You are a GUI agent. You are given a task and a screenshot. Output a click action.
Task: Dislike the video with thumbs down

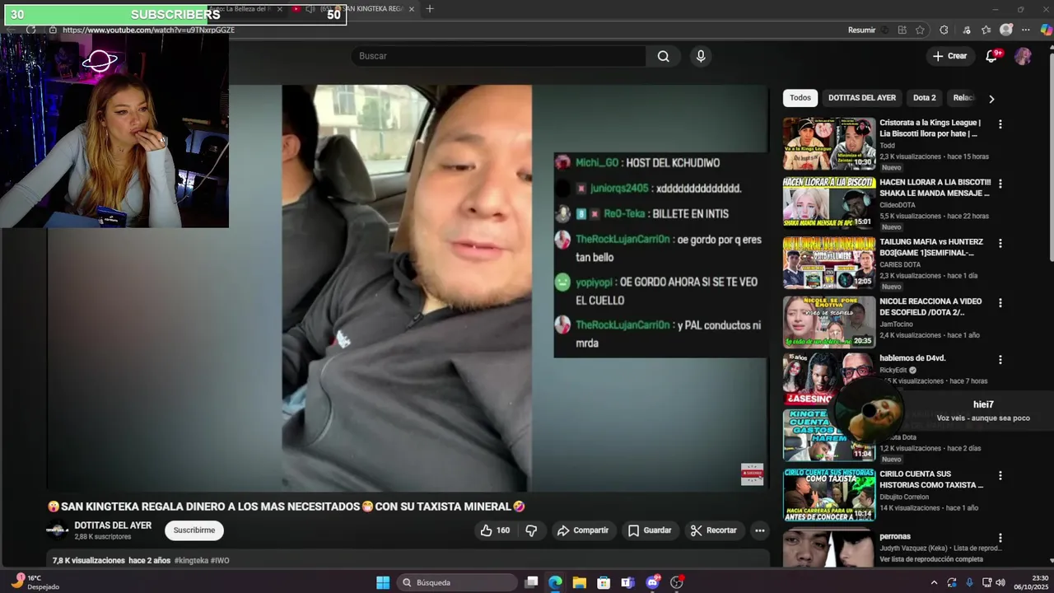tap(531, 530)
